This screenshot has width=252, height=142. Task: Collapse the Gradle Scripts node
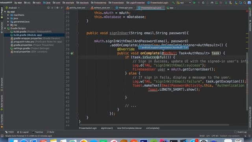[x=5, y=28]
